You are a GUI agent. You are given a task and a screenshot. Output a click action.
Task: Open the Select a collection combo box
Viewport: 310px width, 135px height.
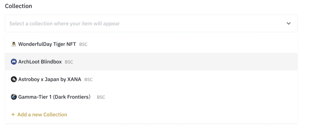tap(151, 24)
